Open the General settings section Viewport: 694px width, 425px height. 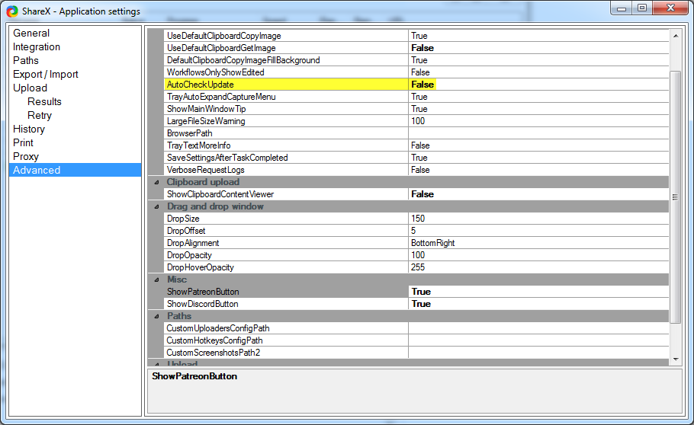31,34
